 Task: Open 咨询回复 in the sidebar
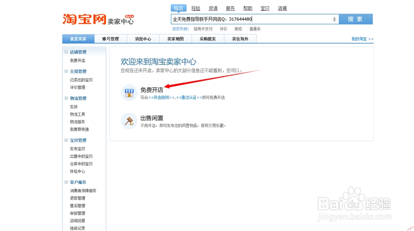click(x=78, y=221)
